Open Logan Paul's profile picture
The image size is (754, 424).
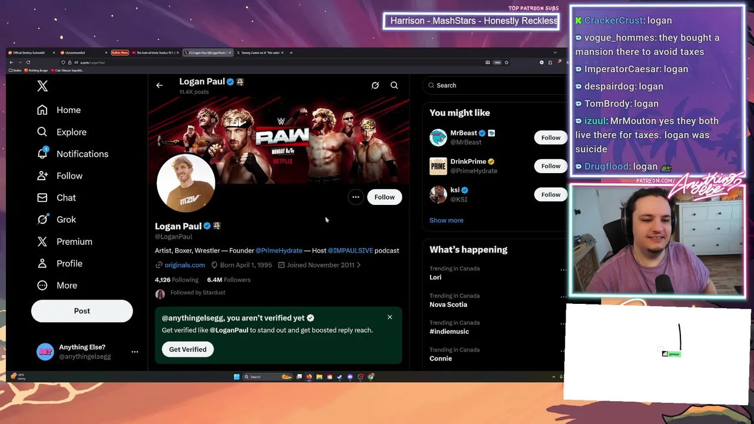click(186, 183)
